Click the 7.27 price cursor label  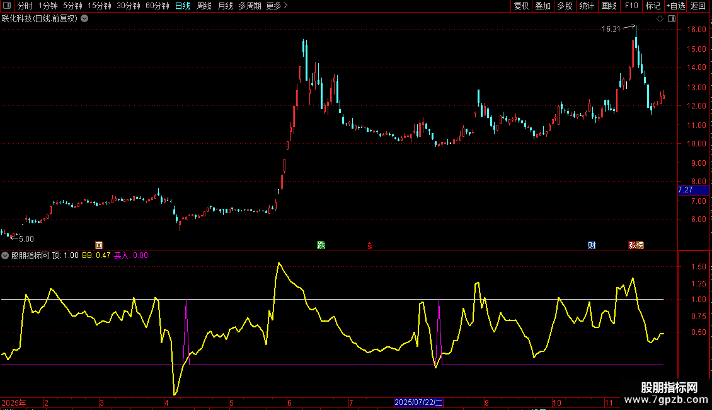point(693,190)
